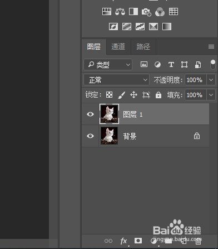This screenshot has width=218, height=249.
Task: Add a Black & White adjustment layer
Action: pos(133,12)
